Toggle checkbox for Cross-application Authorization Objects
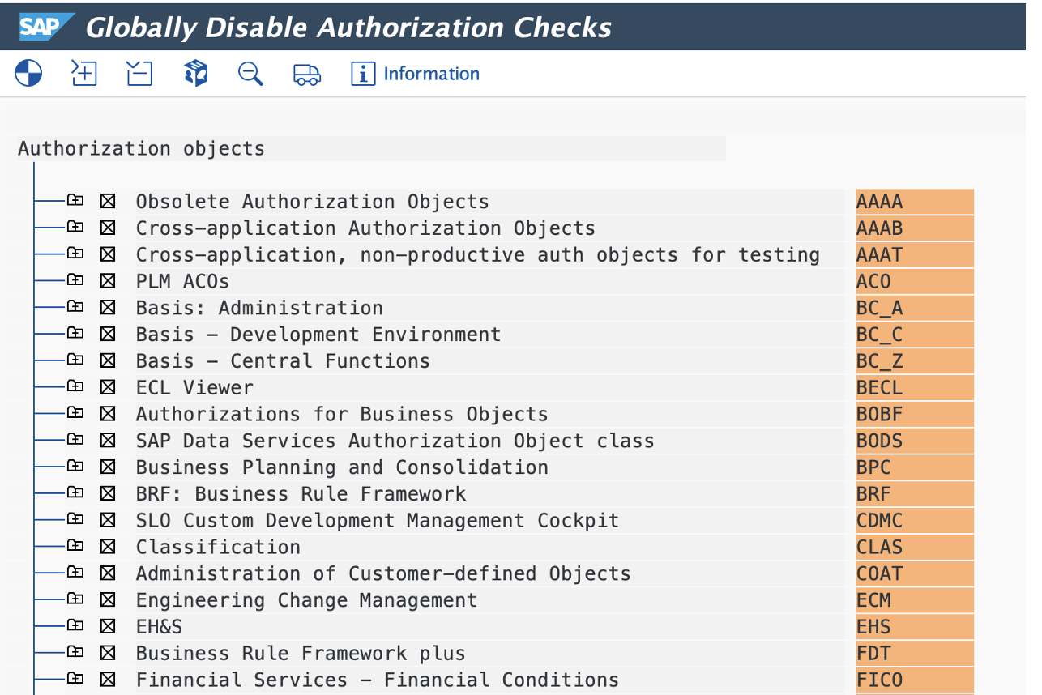Screen dimensions: 1042x695 click(108, 228)
